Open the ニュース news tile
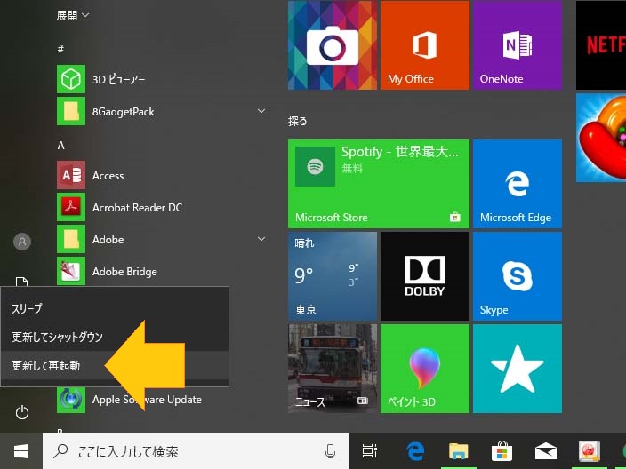This screenshot has width=626, height=469. (333, 369)
